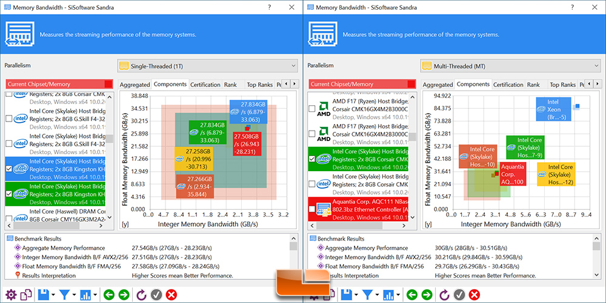Uncheck green-highlighted Skylake Corsair row in Multi-Threaded list
This screenshot has height=303, width=606.
[312, 159]
